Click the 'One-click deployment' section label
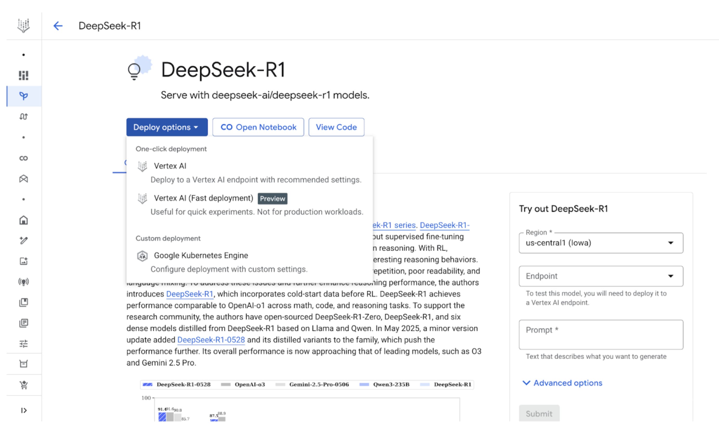The width and height of the screenshot is (719, 445). tap(171, 149)
